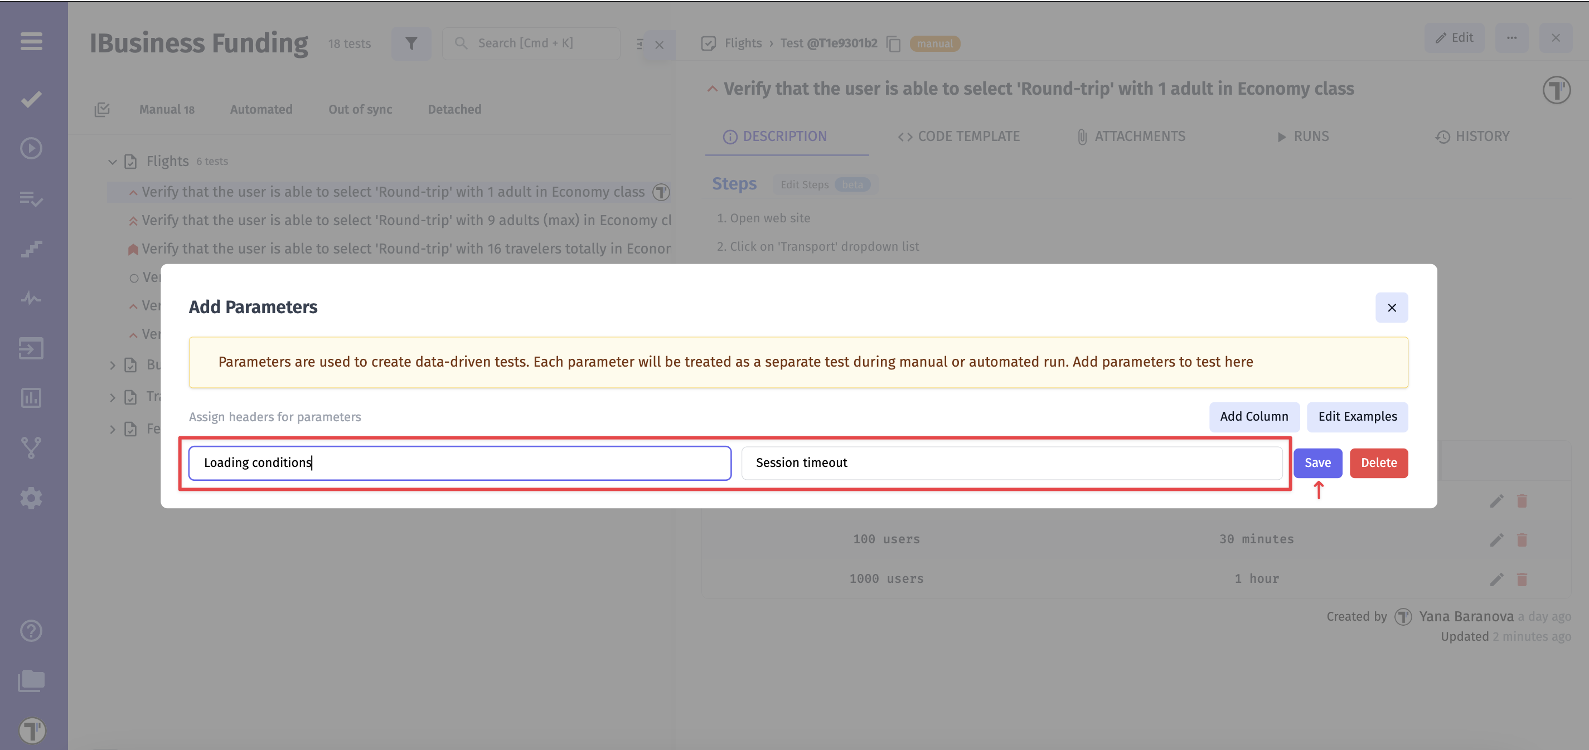
Task: Open Analytics via the pulse icon
Action: point(30,299)
